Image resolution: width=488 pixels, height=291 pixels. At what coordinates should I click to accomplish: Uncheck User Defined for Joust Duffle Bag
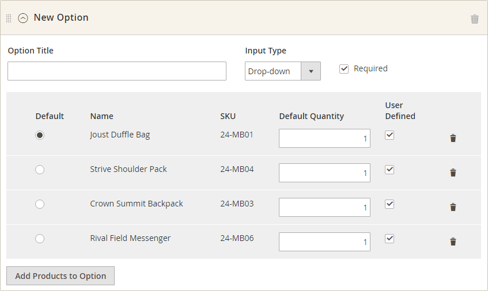click(x=389, y=135)
